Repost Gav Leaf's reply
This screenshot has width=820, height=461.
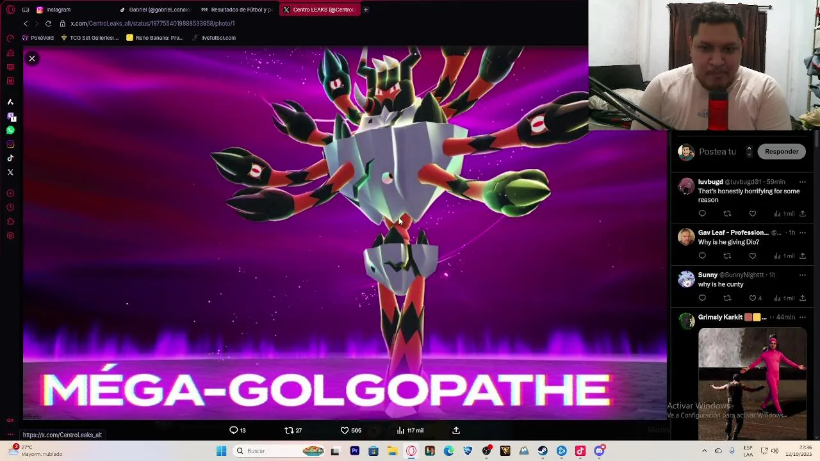point(727,256)
